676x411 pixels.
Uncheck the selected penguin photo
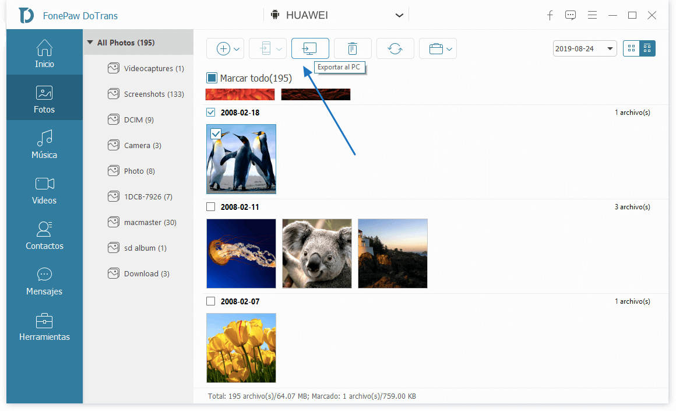[x=216, y=134]
